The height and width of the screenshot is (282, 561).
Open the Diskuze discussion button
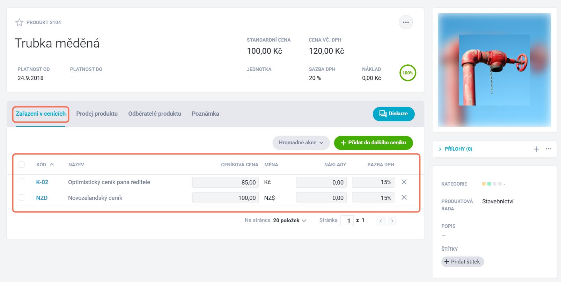tap(393, 114)
